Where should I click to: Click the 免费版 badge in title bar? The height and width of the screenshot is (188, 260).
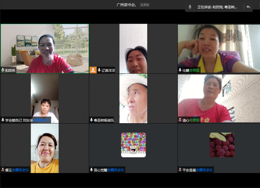145,5
